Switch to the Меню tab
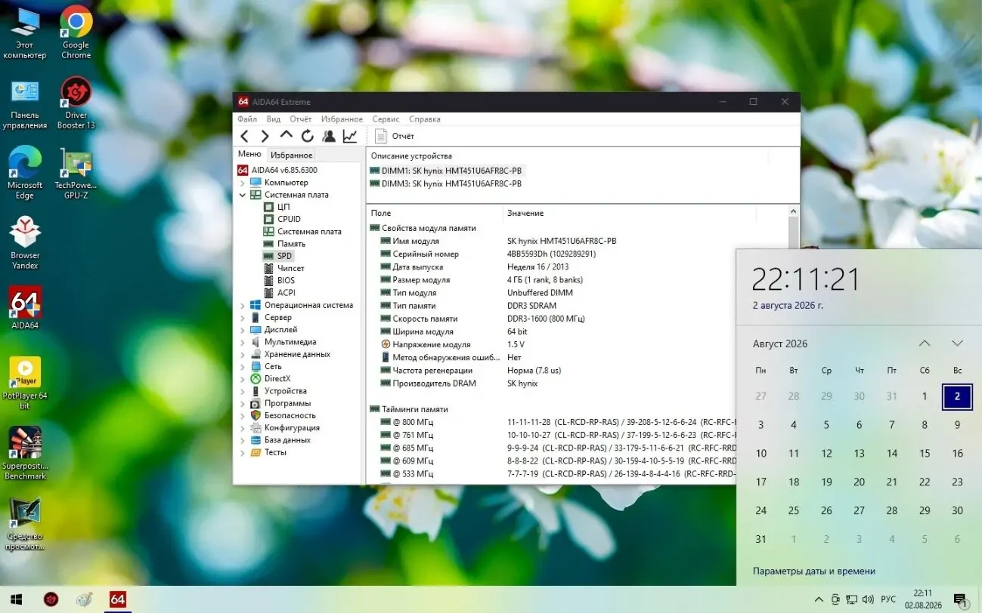982x613 pixels. coord(249,154)
